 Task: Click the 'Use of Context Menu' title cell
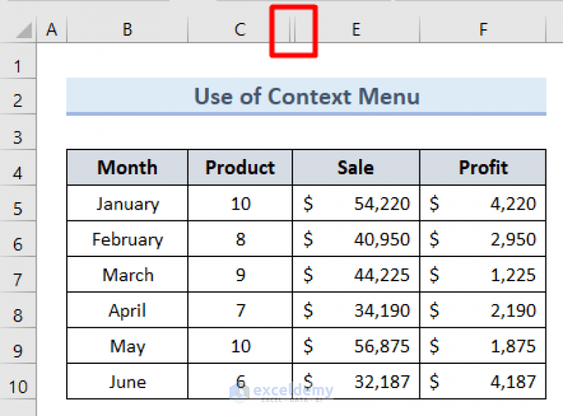point(306,96)
